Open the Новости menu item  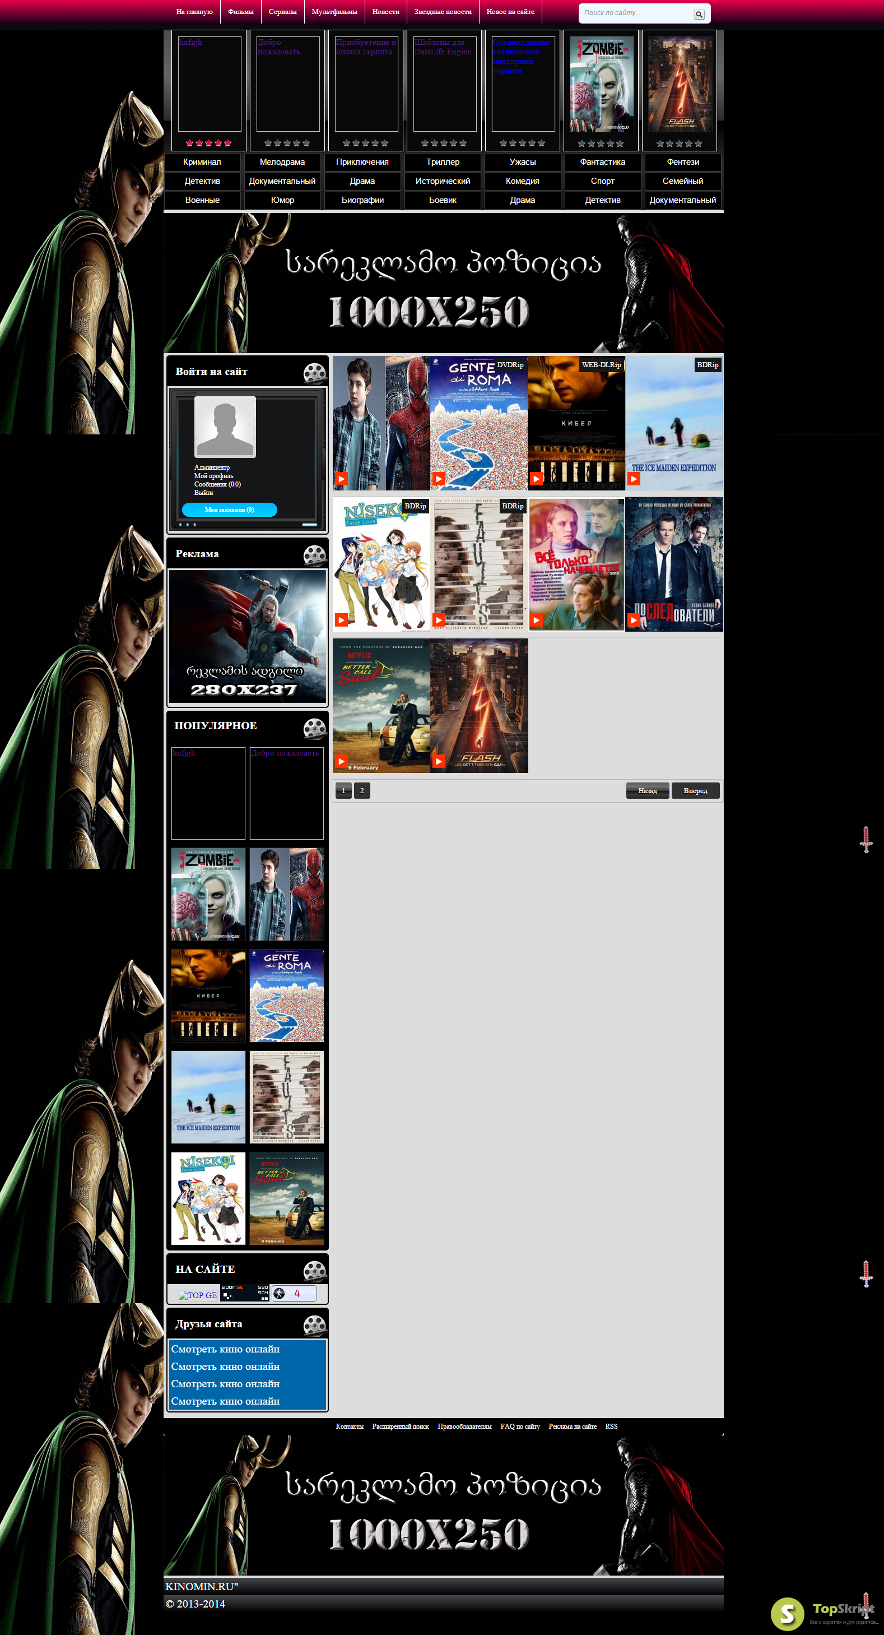pos(385,11)
